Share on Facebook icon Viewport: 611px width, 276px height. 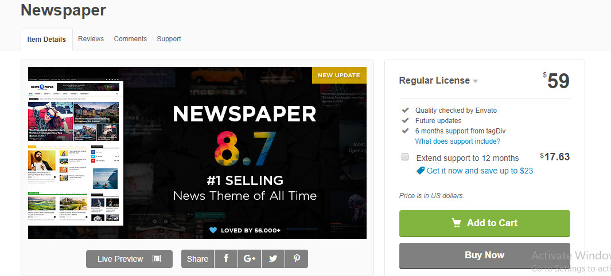[226, 259]
